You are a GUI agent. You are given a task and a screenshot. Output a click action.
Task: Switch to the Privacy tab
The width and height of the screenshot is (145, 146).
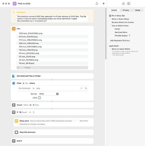pos(126,10)
